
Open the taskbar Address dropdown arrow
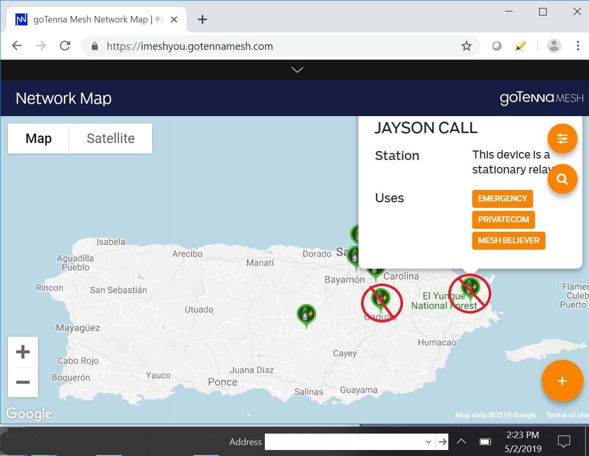(x=428, y=442)
